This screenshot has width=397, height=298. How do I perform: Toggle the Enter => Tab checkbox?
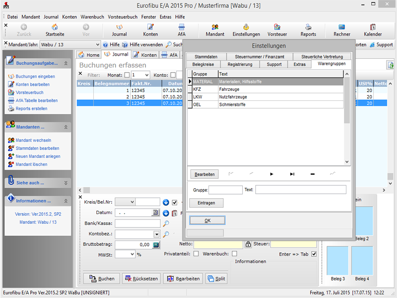coord(314,254)
